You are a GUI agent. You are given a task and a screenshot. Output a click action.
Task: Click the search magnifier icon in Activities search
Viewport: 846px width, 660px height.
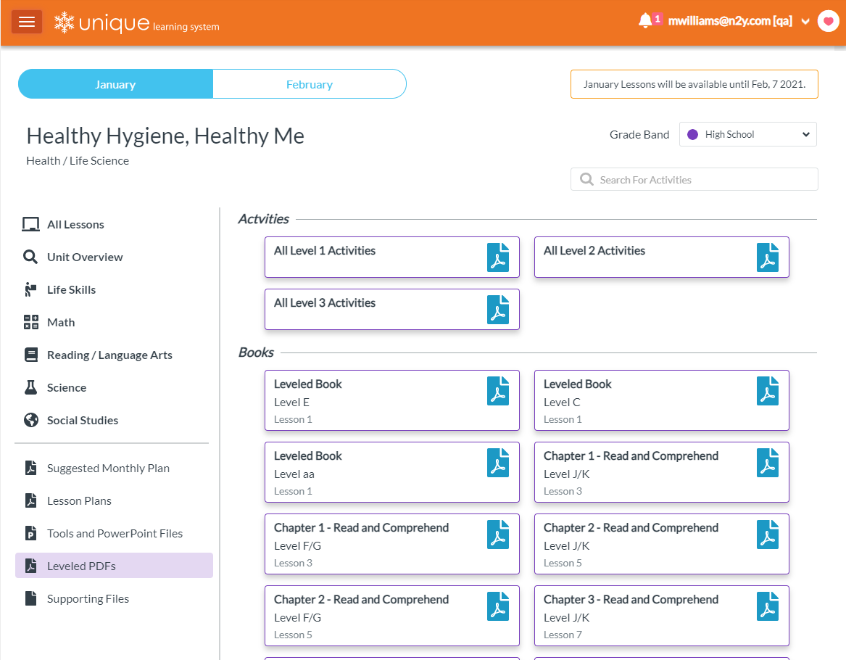pyautogui.click(x=586, y=179)
